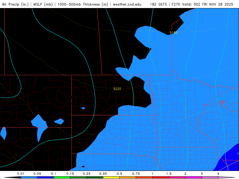The width and height of the screenshot is (239, 179).
Task: Click the '0.25' legend value
Action: [87, 174]
